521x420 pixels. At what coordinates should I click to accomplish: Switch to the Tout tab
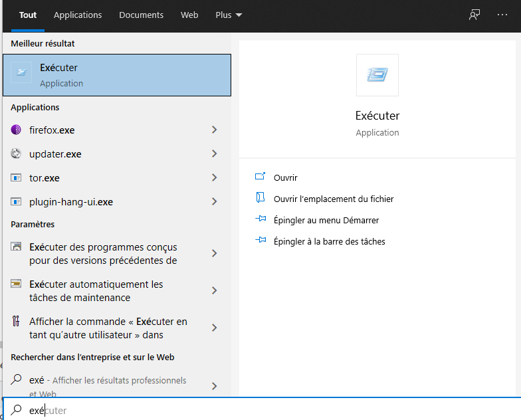coord(28,15)
